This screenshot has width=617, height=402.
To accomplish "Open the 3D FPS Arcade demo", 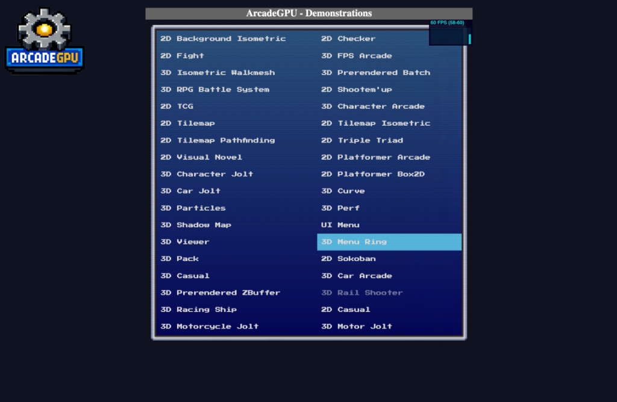I will tap(356, 55).
